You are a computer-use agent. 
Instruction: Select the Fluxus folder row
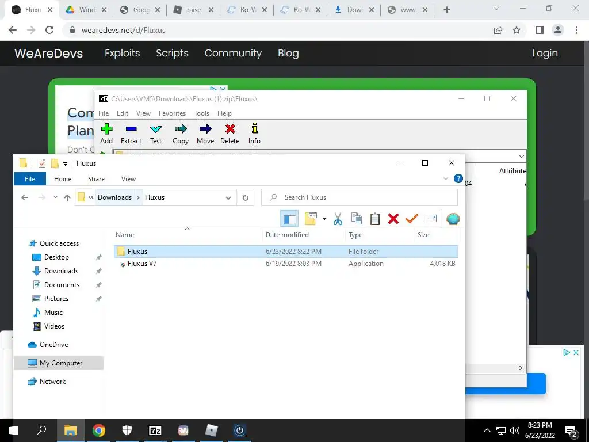[286, 252]
